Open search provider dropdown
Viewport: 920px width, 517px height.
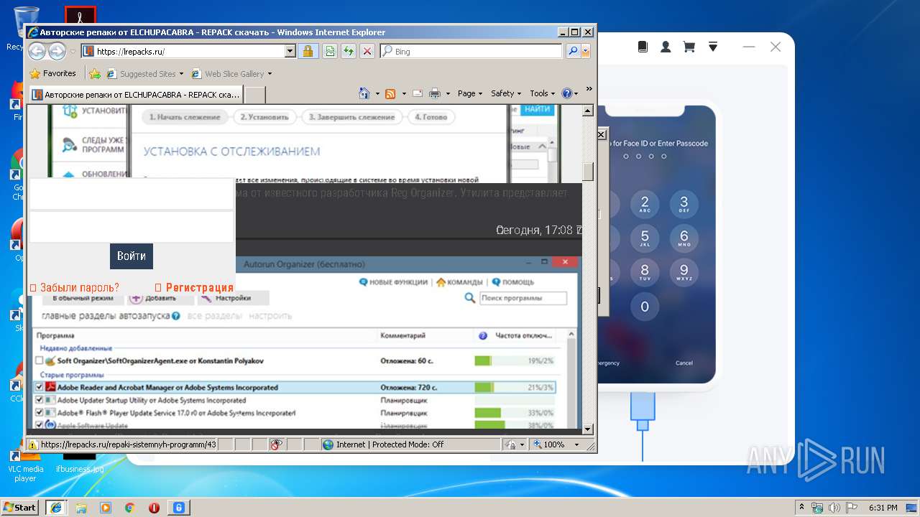click(x=586, y=51)
